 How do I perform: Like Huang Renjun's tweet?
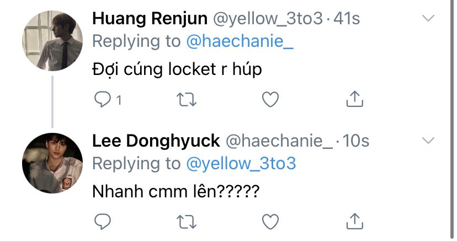(x=269, y=99)
